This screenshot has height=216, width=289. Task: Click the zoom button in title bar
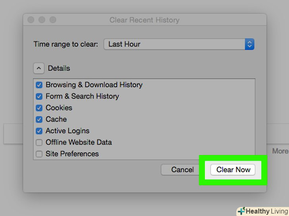52,20
